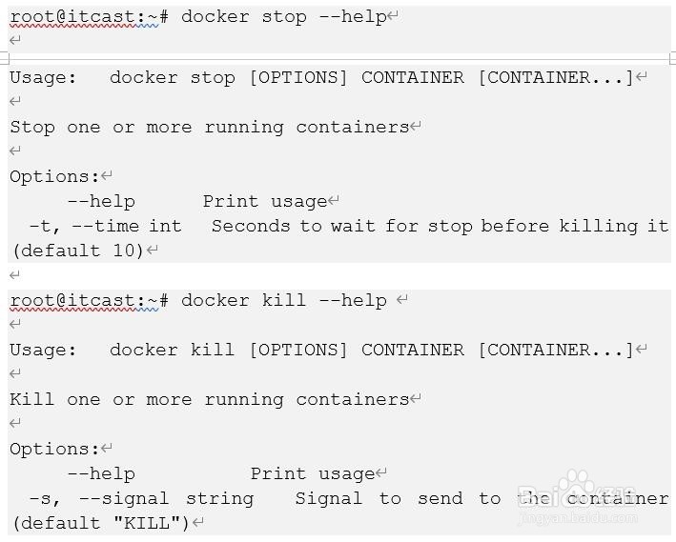Image resolution: width=676 pixels, height=542 pixels.
Task: Click the '-s, --signal string' option
Action: (141, 499)
